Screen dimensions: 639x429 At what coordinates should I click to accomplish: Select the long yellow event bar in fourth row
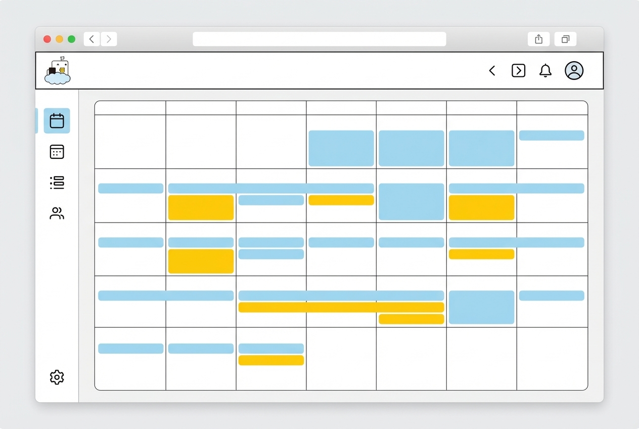341,307
